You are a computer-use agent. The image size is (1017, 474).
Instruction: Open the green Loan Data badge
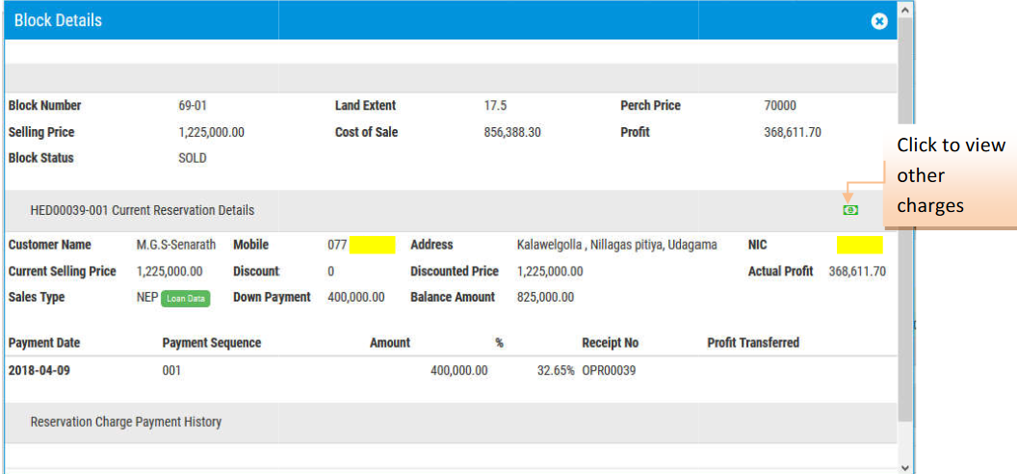[x=185, y=299]
